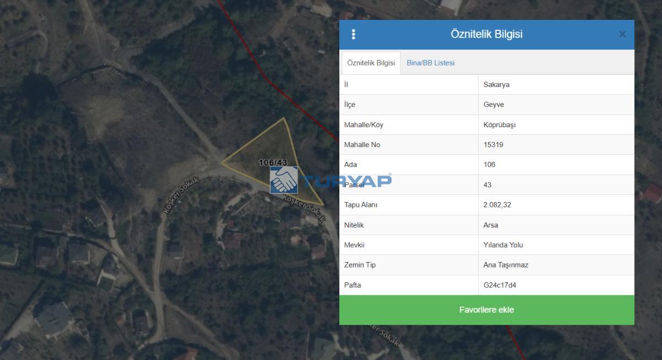Click the 106/43 parcel label on map
This screenshot has height=360, width=662.
point(273,162)
